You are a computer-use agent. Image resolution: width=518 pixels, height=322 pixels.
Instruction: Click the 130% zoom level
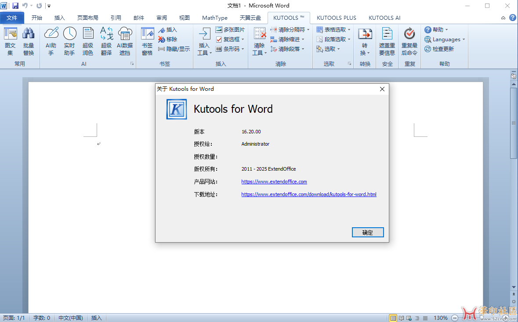440,318
